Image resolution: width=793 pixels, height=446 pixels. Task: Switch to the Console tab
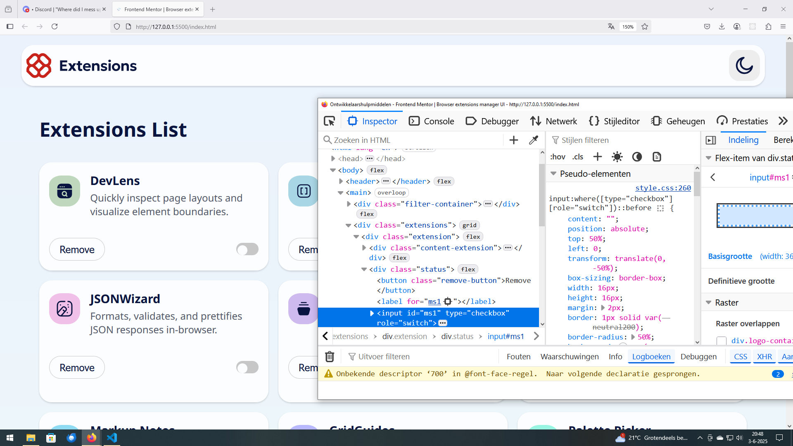[431, 121]
